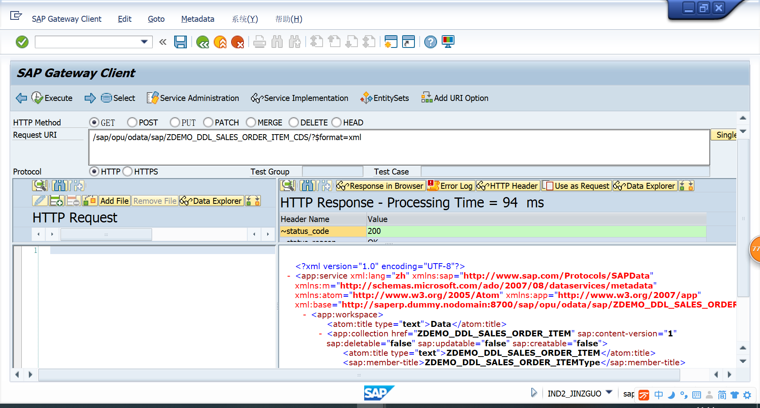
Task: Click the Save floppy disk icon
Action: pos(180,42)
